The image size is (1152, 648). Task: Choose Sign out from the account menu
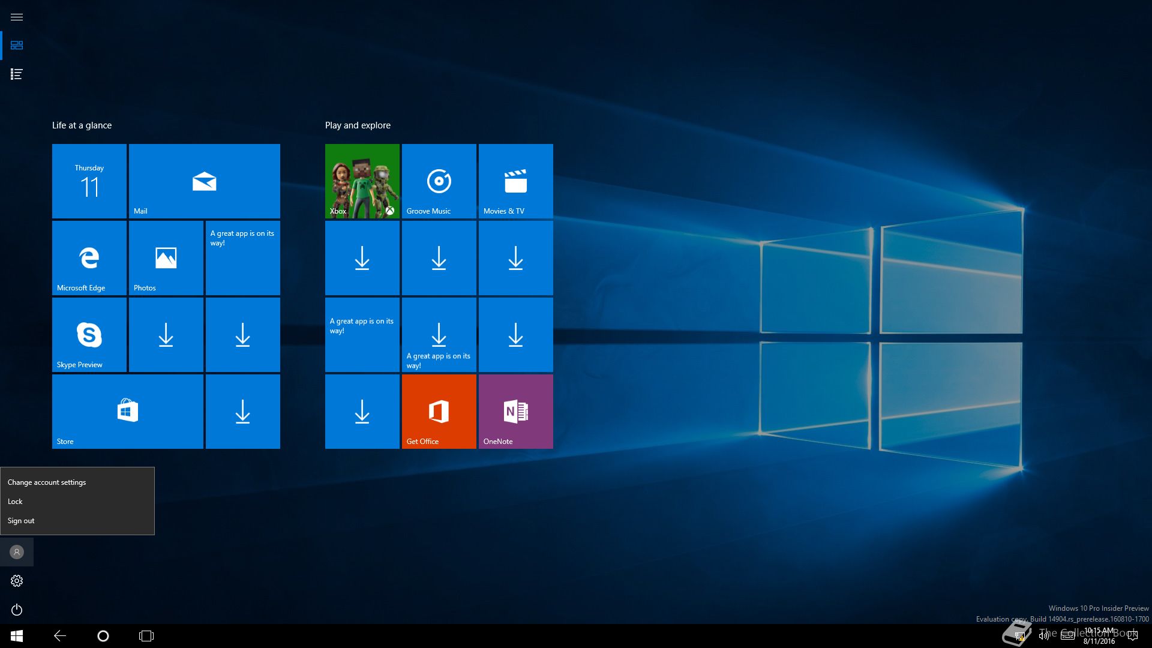(x=77, y=521)
